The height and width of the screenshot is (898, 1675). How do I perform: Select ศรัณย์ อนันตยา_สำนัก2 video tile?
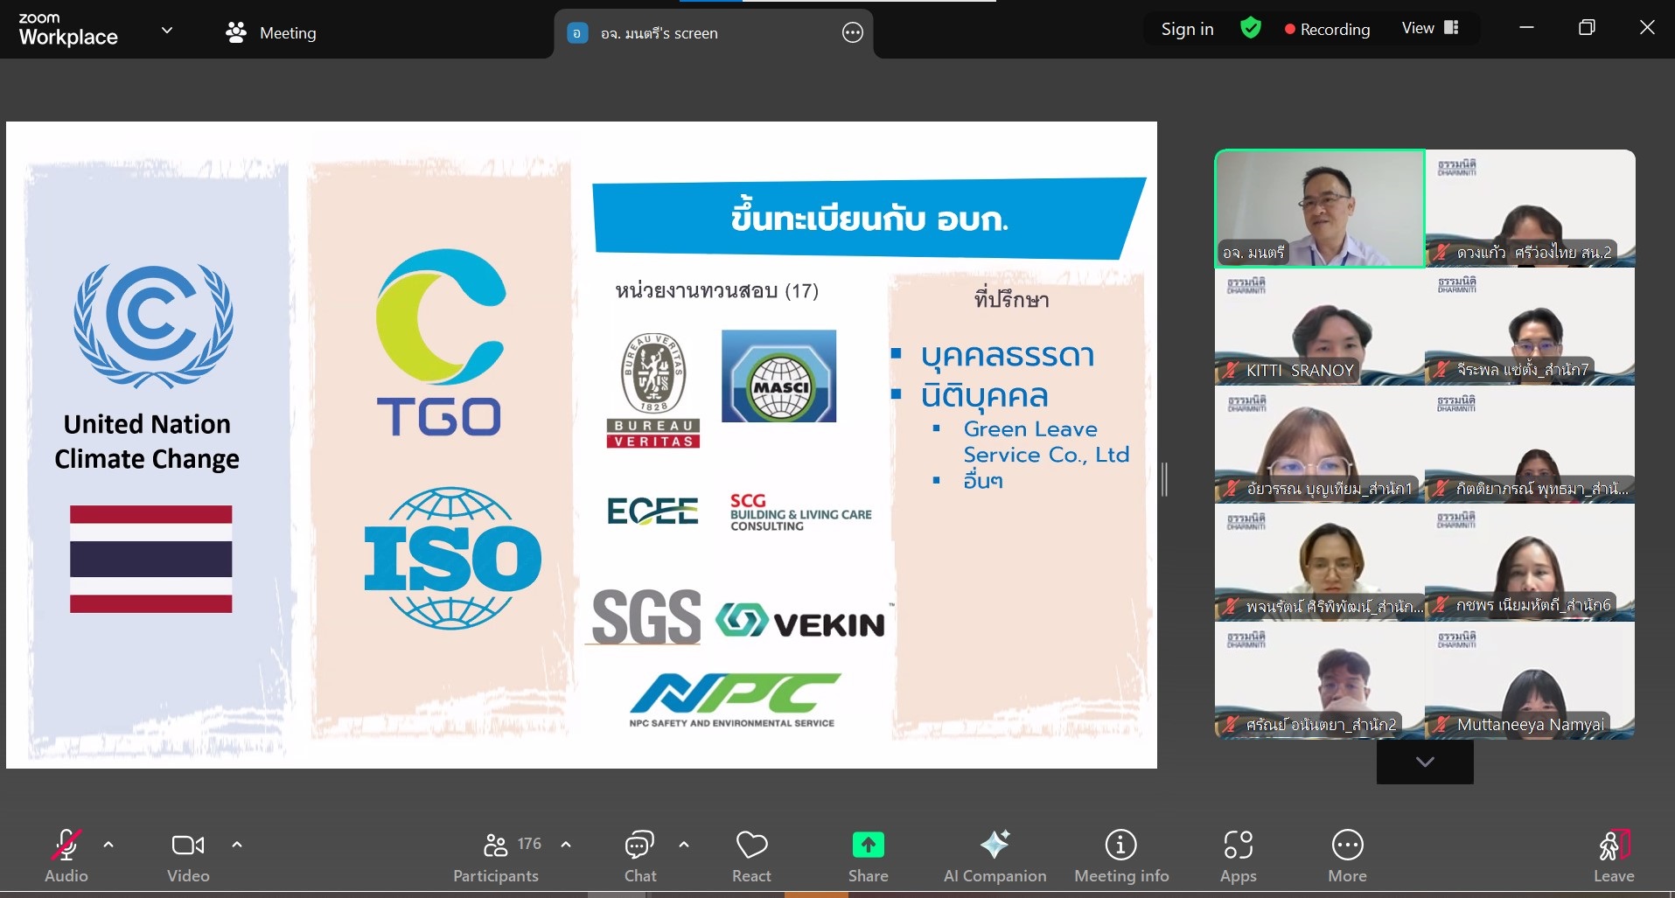pos(1320,680)
